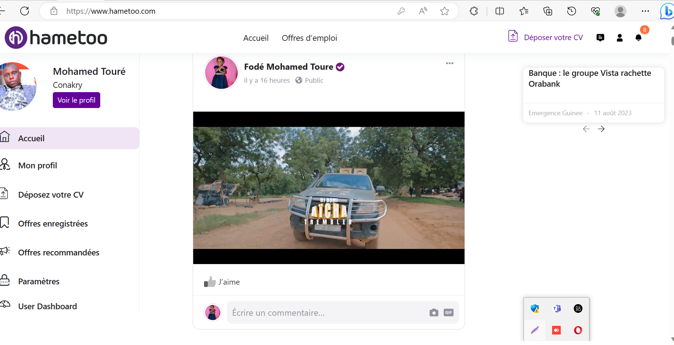Image resolution: width=674 pixels, height=345 pixels.
Task: Select Accueil in left sidebar
Action: point(69,138)
